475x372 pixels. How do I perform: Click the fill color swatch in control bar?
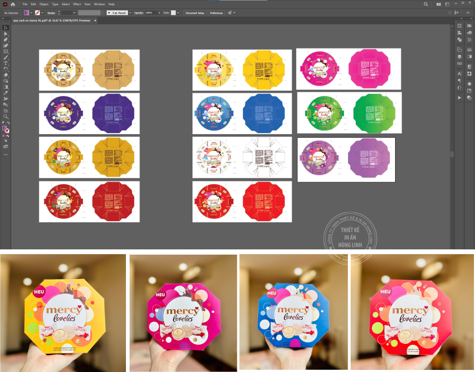pyautogui.click(x=27, y=13)
